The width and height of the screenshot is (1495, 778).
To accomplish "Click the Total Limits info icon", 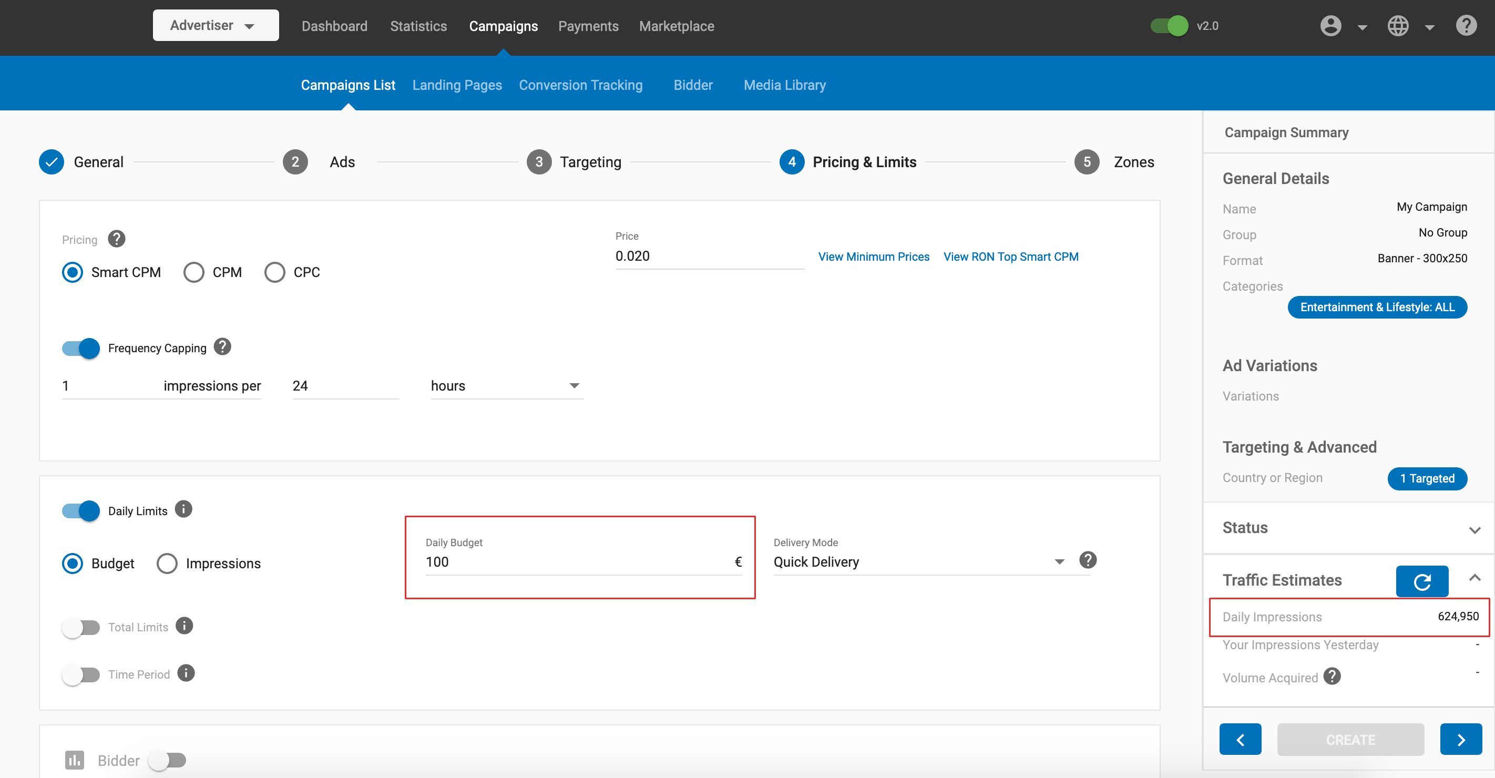I will coord(184,626).
